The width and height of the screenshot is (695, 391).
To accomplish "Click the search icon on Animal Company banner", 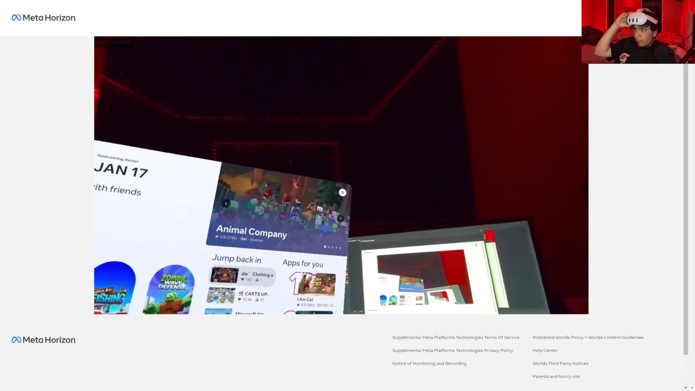I will click(x=342, y=192).
